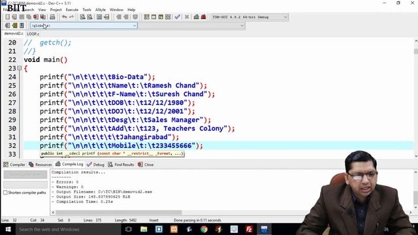Click the Windows Start button

pyautogui.click(x=8, y=229)
